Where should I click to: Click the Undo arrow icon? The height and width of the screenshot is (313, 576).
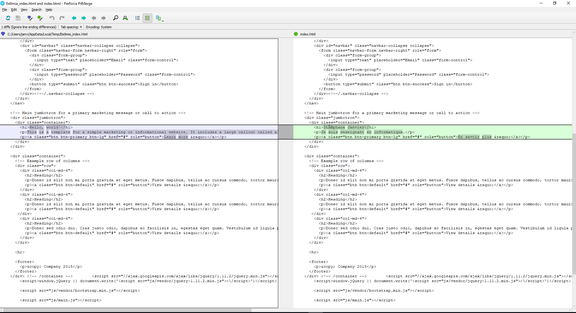[52, 18]
